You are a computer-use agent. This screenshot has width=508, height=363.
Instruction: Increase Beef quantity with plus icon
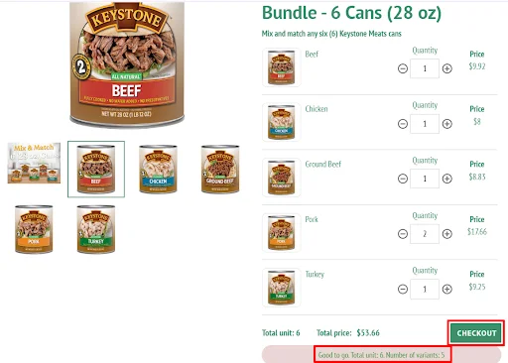(447, 68)
